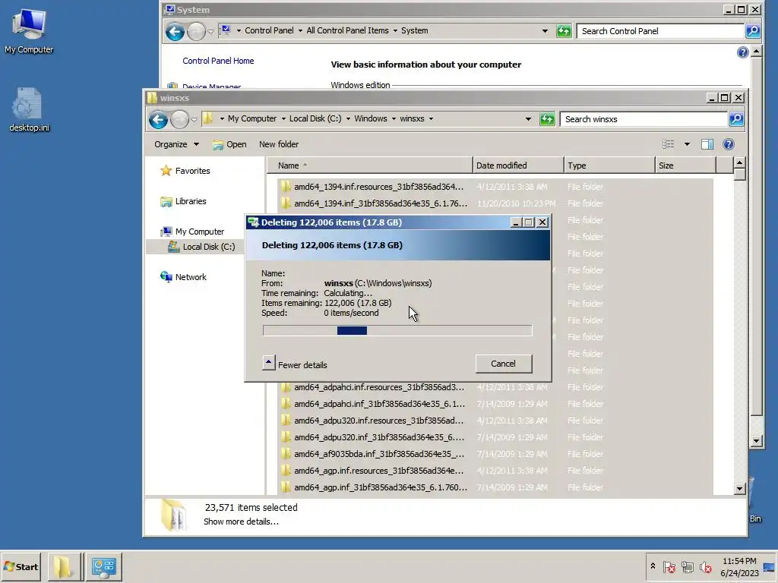Click winsxs search magnifier icon

pyautogui.click(x=736, y=119)
